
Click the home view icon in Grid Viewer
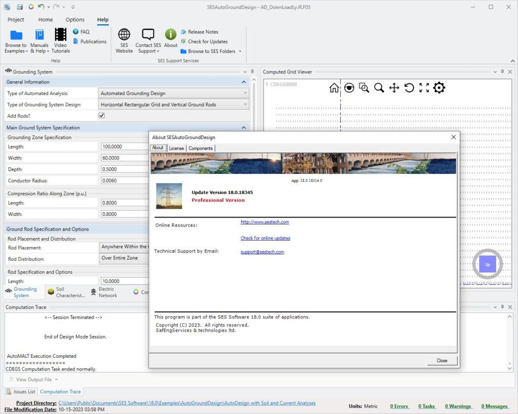tap(334, 88)
